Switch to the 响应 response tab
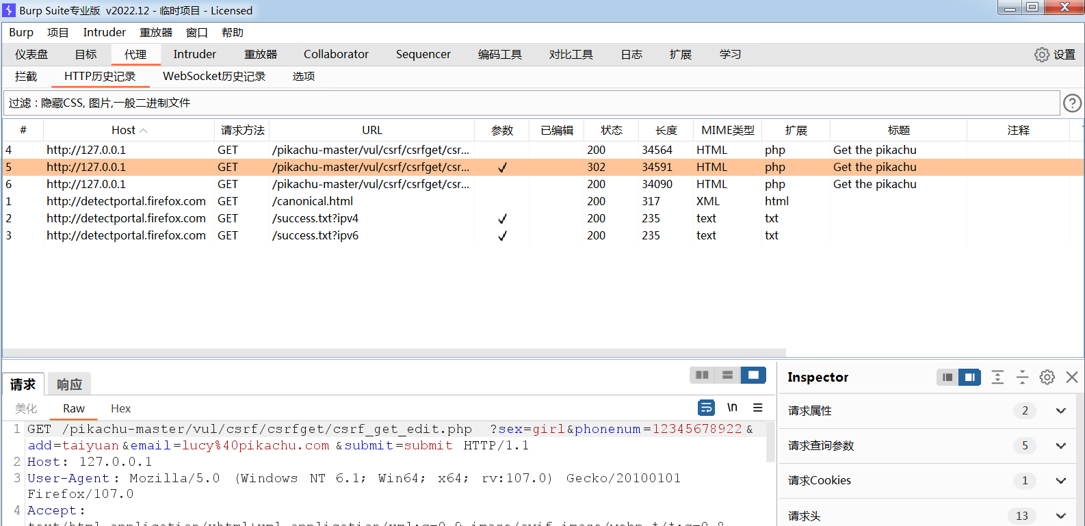Image resolution: width=1085 pixels, height=526 pixels. coord(69,384)
